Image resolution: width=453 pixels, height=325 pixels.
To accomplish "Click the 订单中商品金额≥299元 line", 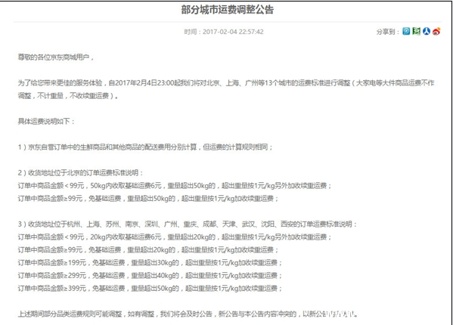I will (x=150, y=275).
